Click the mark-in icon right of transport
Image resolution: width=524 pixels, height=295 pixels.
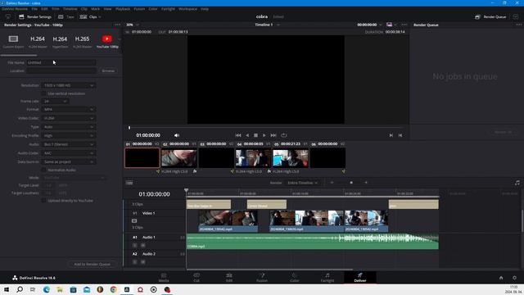point(391,135)
